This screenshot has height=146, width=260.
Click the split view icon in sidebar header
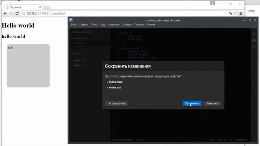pos(106,32)
